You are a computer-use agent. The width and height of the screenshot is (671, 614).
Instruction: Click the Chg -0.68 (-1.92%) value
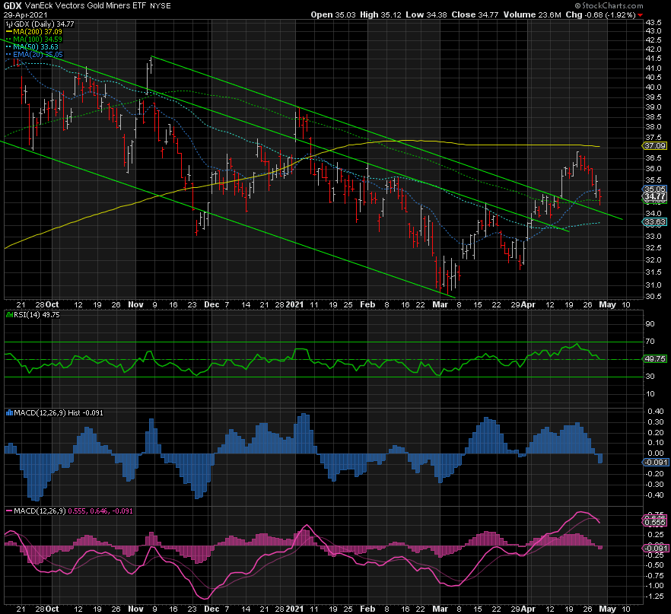coord(600,14)
